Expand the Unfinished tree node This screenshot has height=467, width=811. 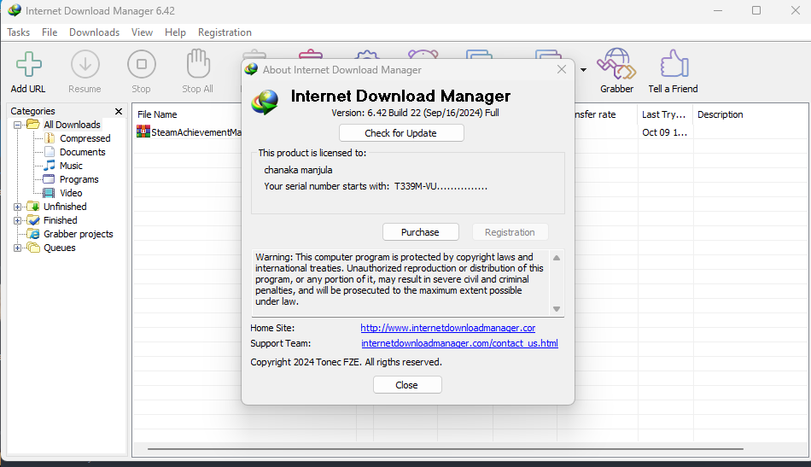click(18, 207)
